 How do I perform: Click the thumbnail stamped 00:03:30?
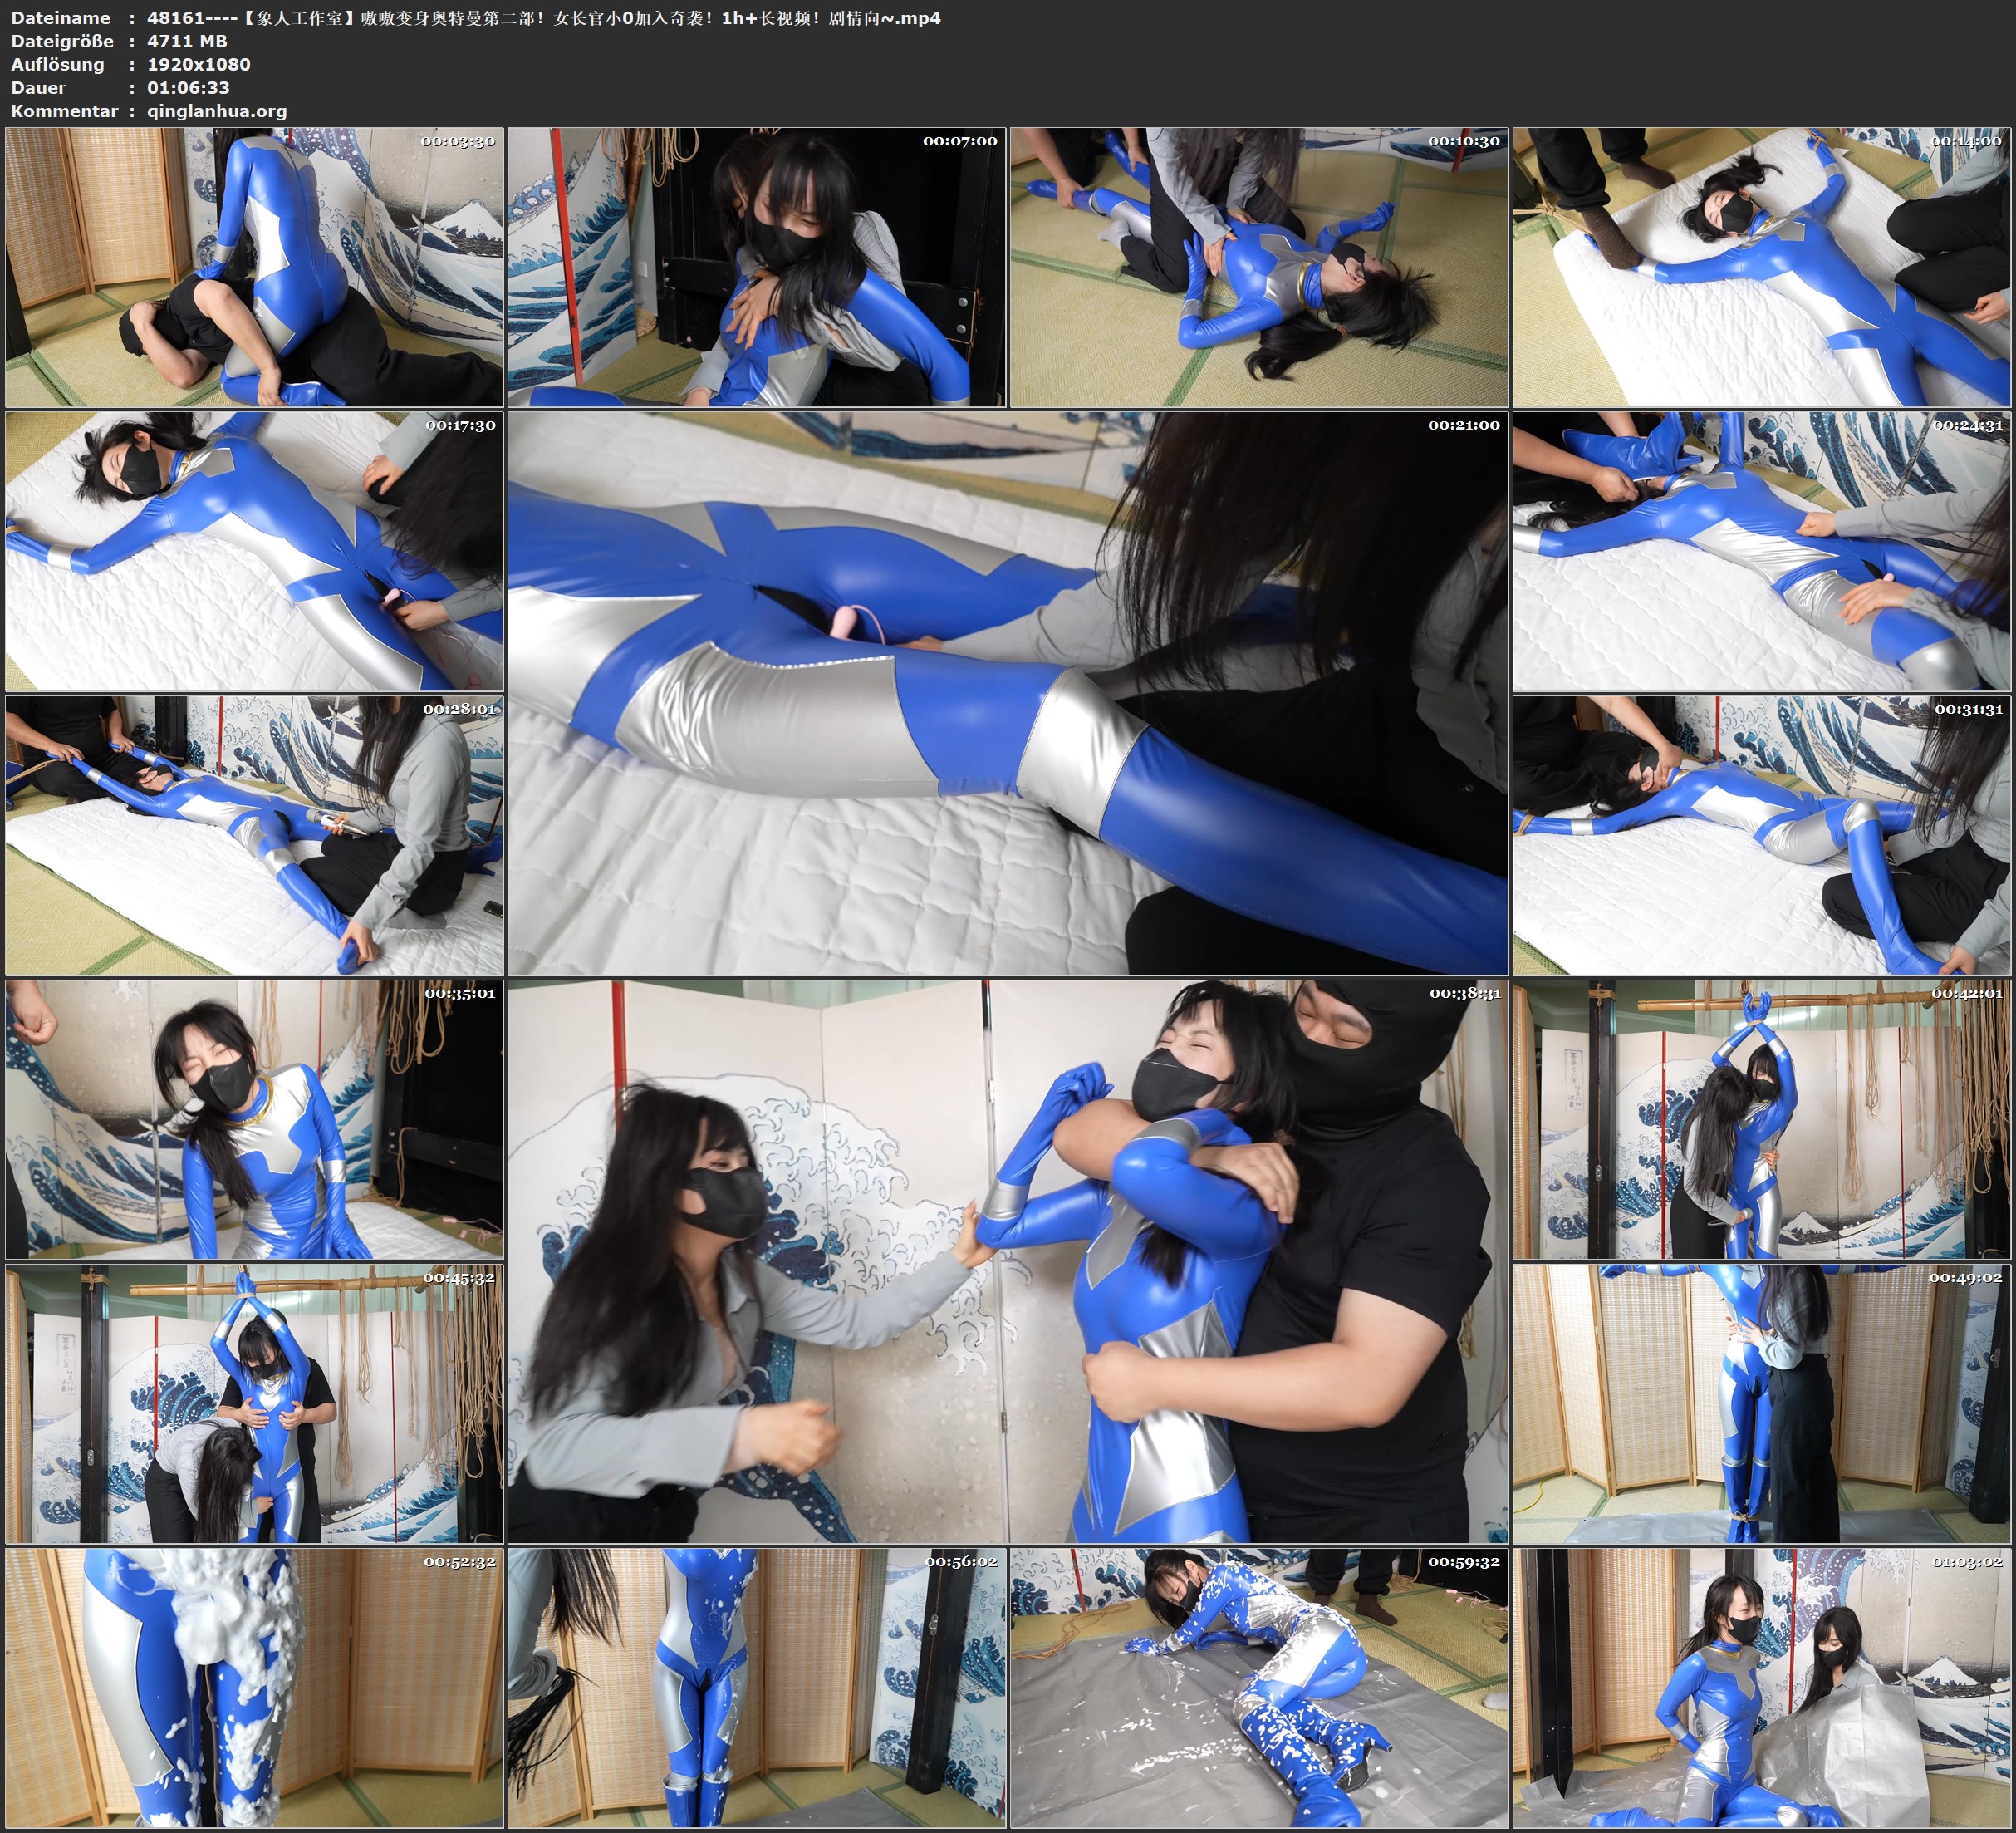click(254, 268)
